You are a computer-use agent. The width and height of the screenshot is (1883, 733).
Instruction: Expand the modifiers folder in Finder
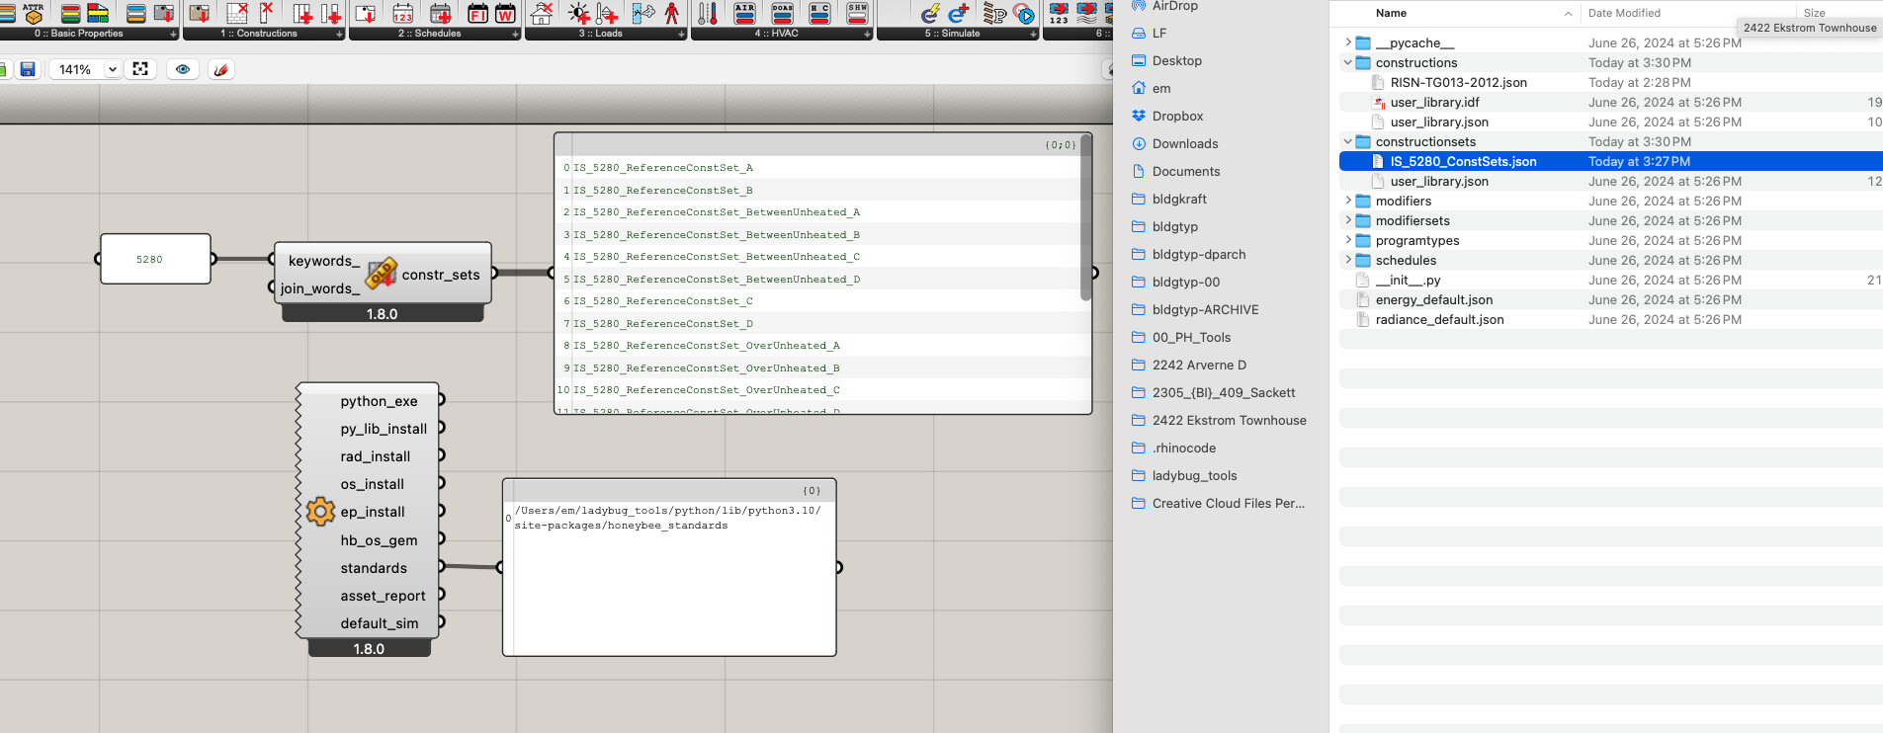[x=1347, y=201]
